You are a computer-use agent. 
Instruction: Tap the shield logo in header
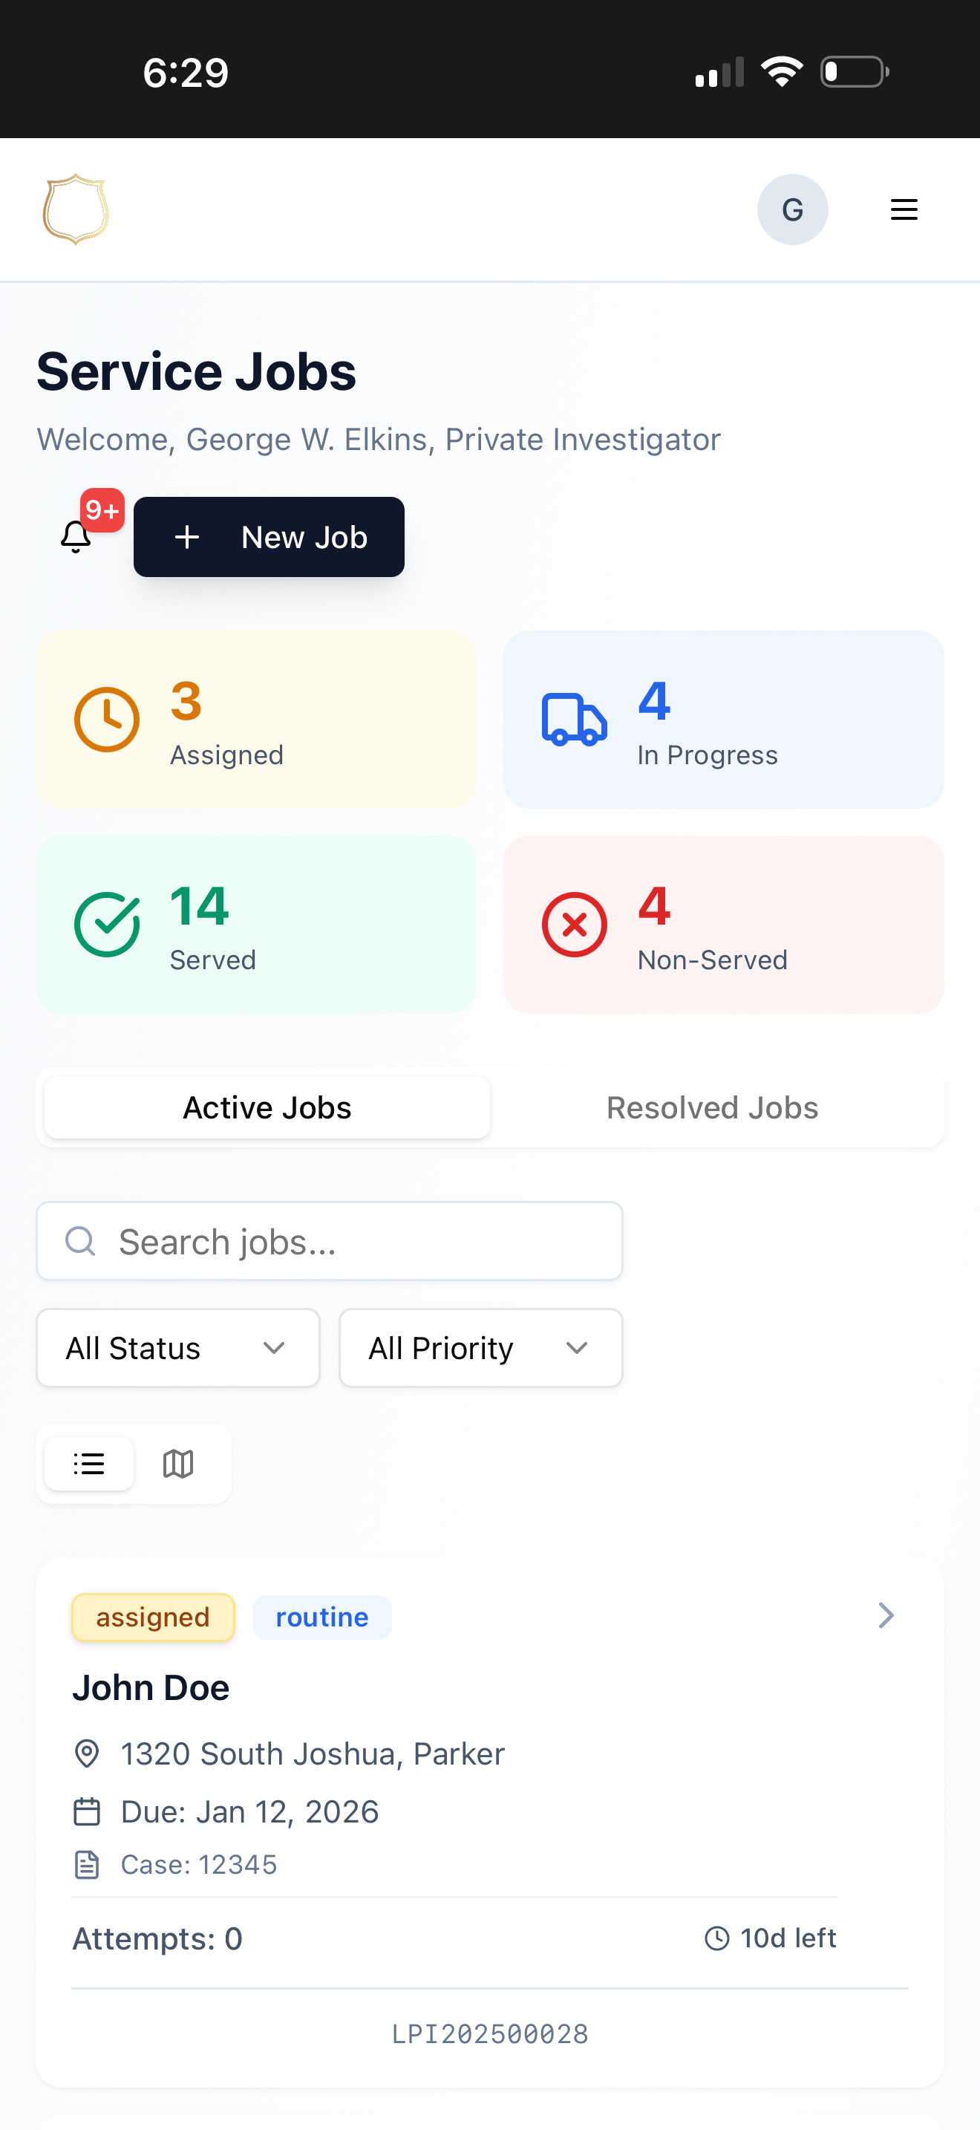(75, 209)
